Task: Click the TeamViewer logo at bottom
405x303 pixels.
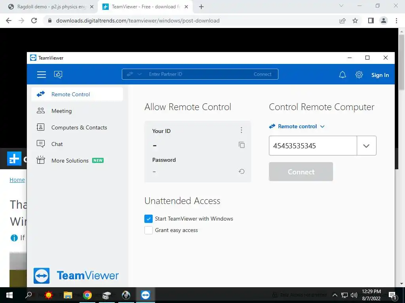Action: coord(76,275)
